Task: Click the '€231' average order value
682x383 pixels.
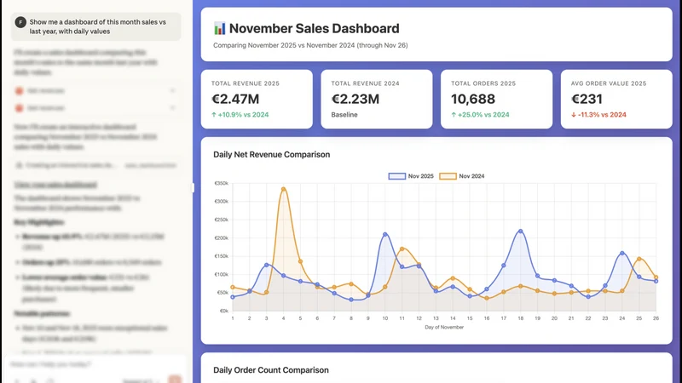Action: click(587, 99)
